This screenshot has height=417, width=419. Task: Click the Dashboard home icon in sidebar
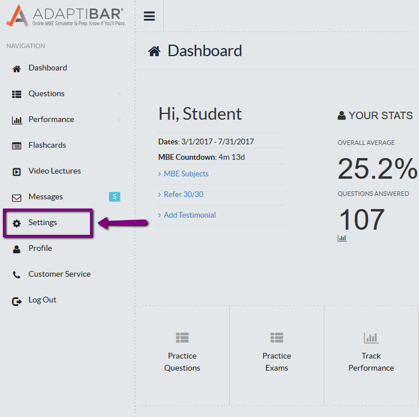[17, 68]
